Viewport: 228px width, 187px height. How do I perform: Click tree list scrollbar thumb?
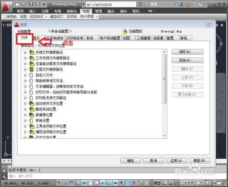pyautogui.click(x=164, y=79)
